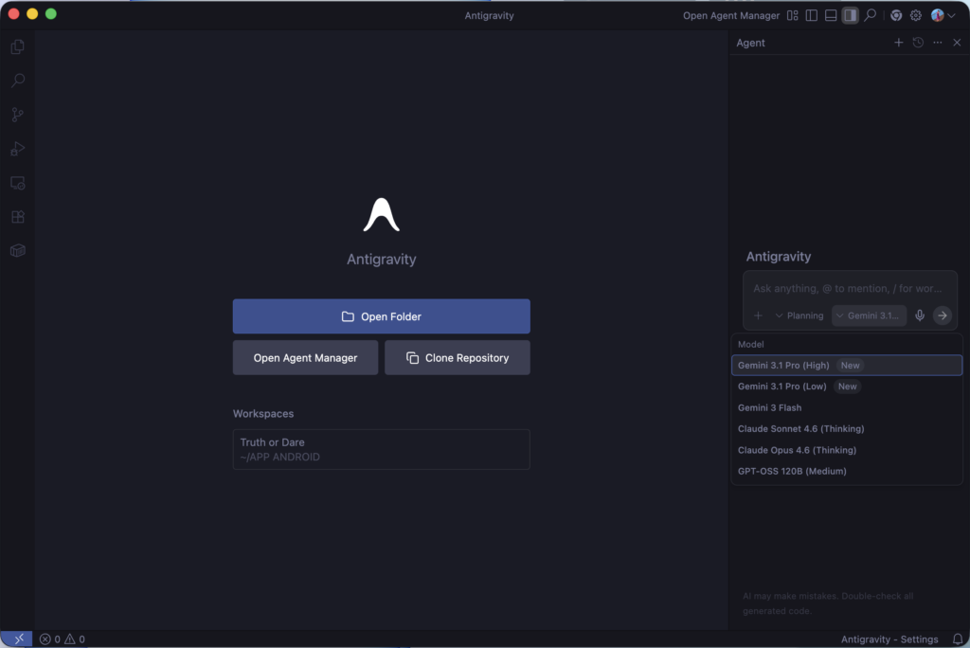Choose GPT-OSS 120B (Medium) from model list
The image size is (970, 648).
(792, 471)
